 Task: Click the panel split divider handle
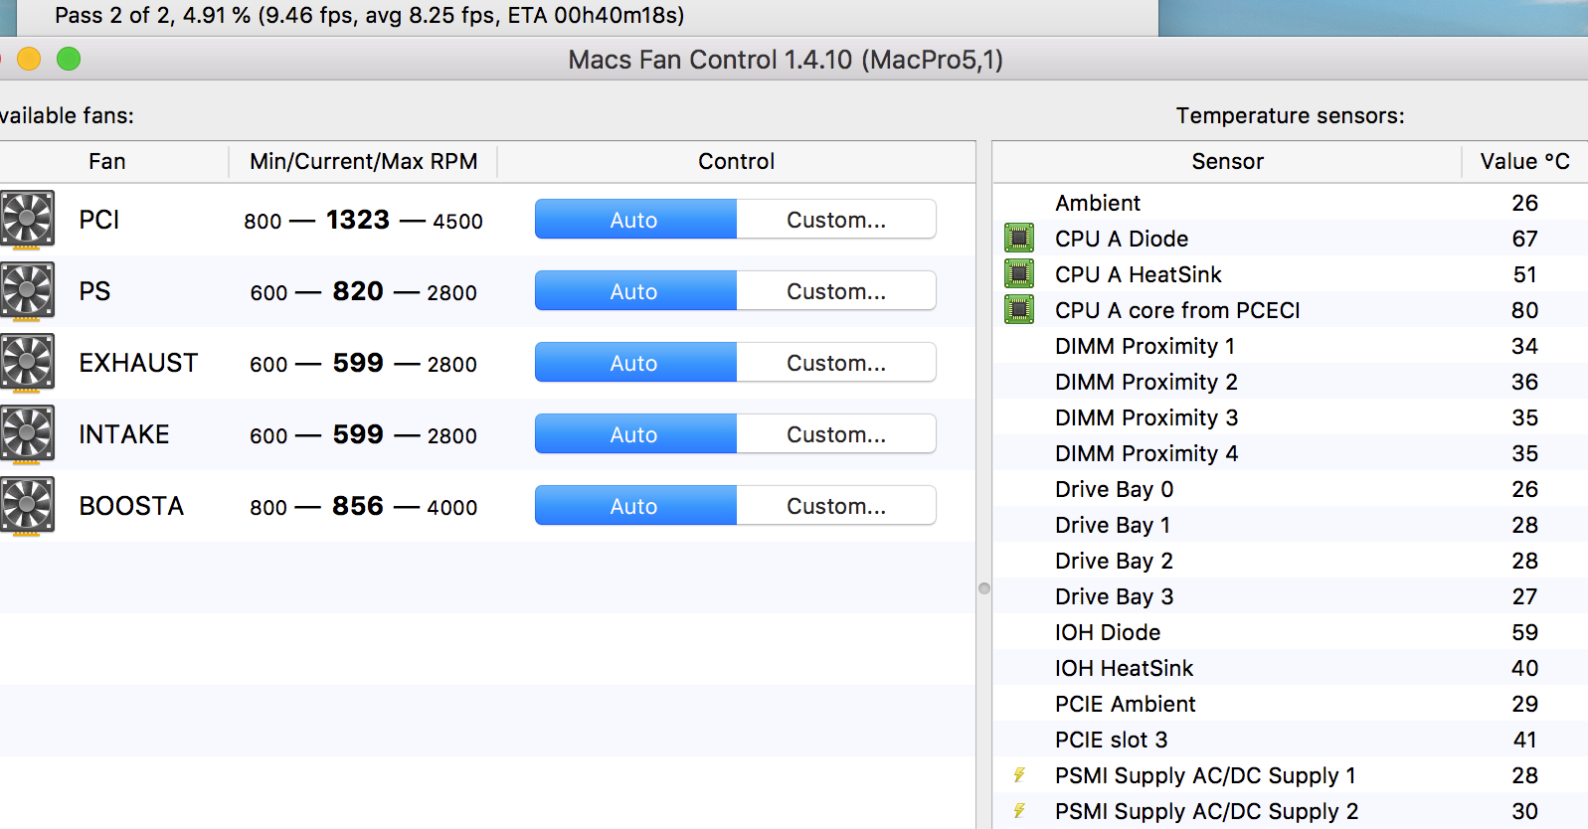984,588
